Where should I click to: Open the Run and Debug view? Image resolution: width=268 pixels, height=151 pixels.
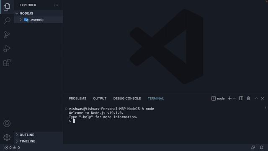tap(7, 49)
